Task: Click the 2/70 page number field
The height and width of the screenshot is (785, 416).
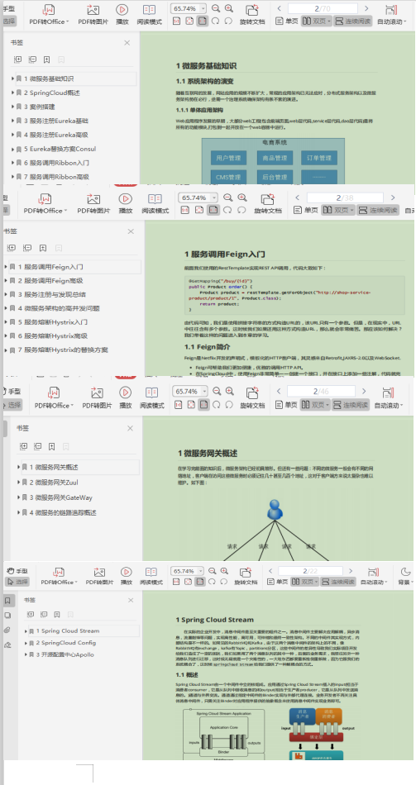Action: click(323, 8)
